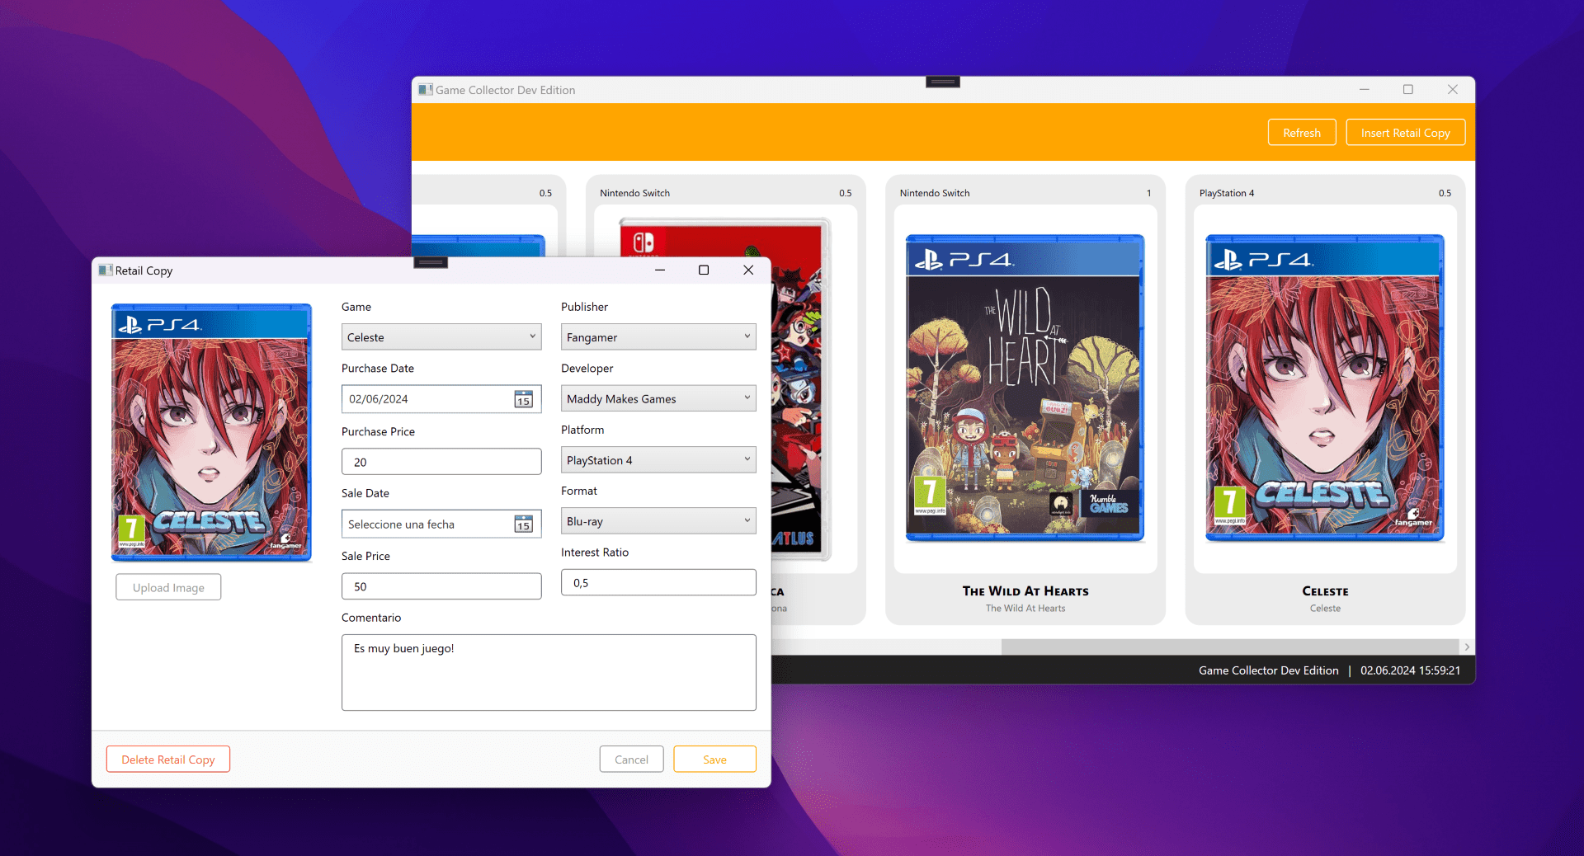Click the Game Collector Dev Edition app icon
The image size is (1584, 856).
(x=425, y=89)
